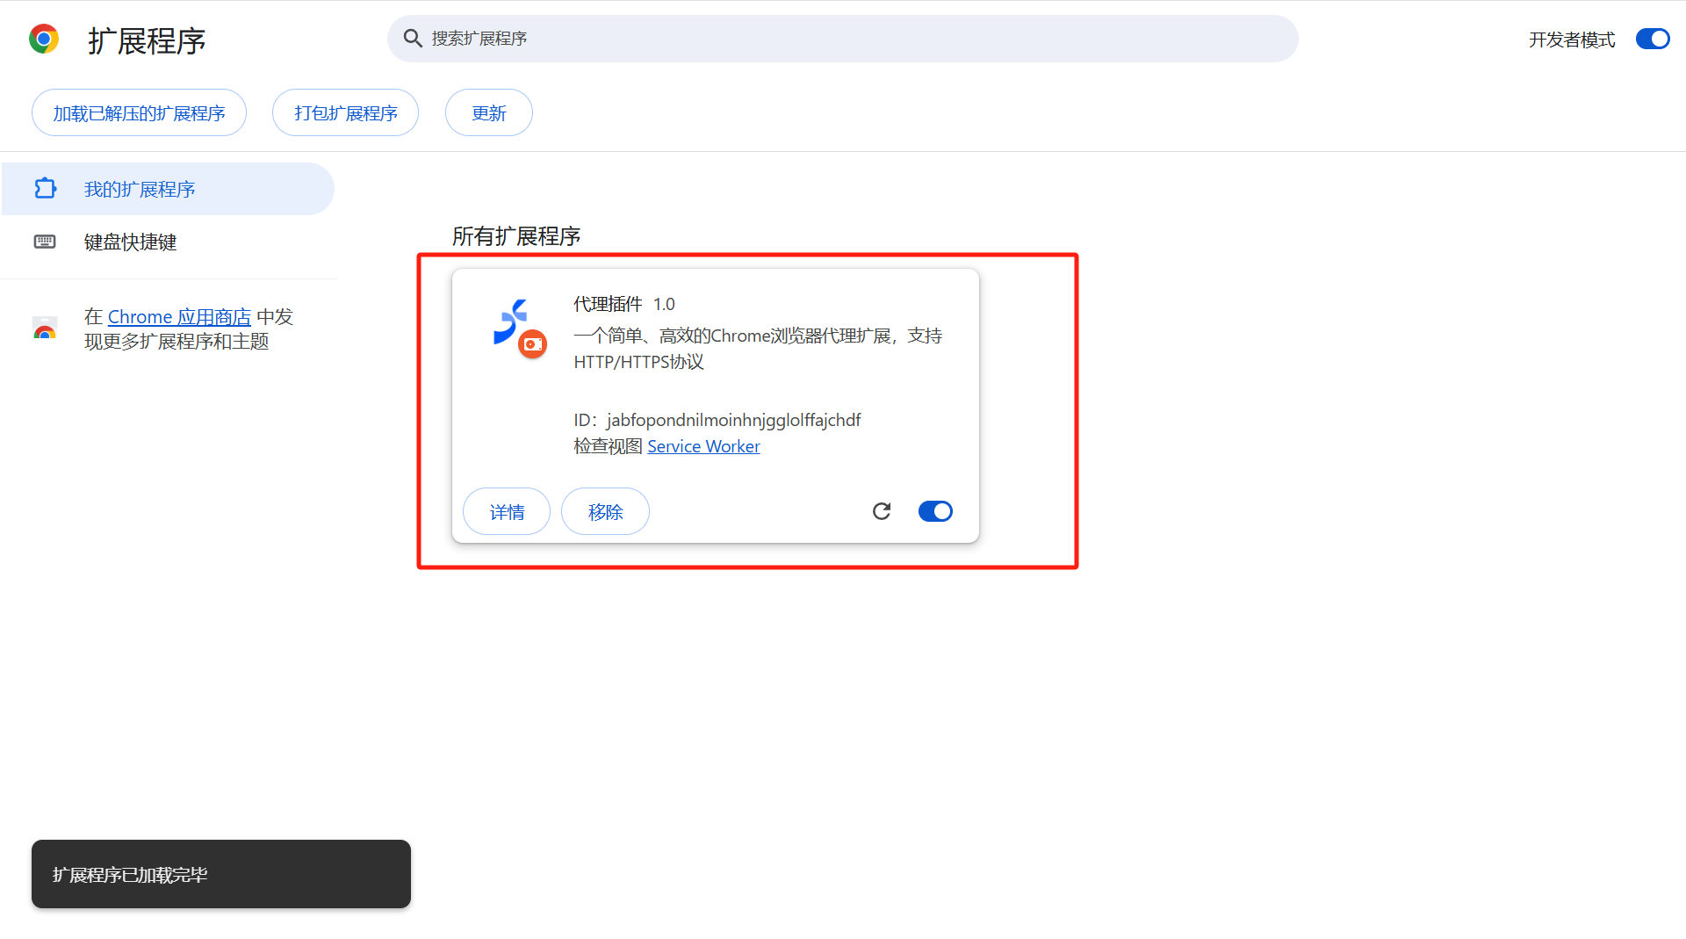
Task: Click 移除 to remove extension
Action: [605, 512]
